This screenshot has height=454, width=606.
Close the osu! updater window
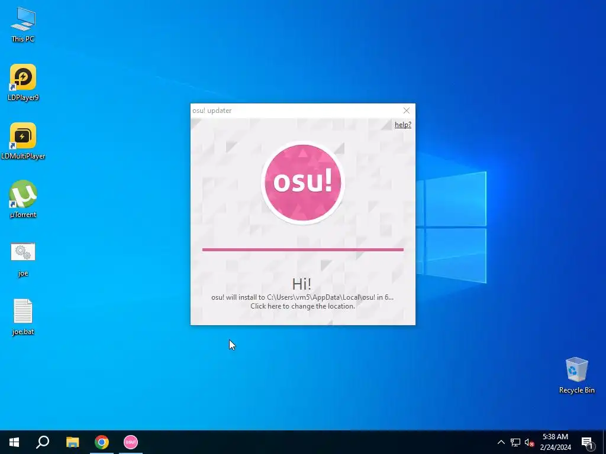(x=406, y=111)
